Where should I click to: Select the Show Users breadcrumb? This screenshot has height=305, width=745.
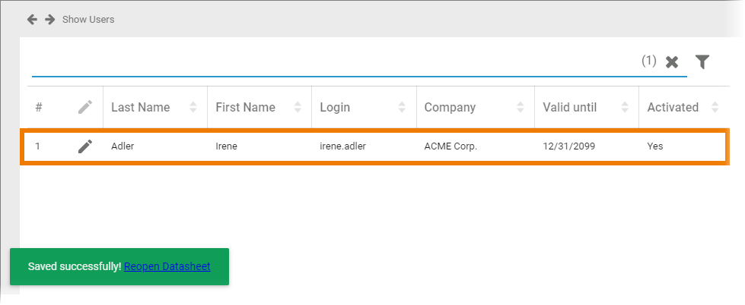coord(88,19)
